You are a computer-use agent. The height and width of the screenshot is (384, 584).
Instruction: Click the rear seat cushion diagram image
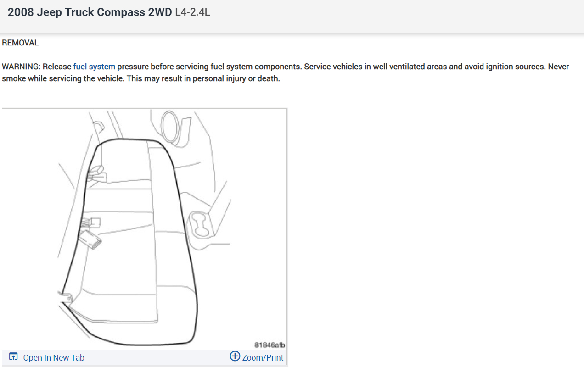(x=145, y=229)
